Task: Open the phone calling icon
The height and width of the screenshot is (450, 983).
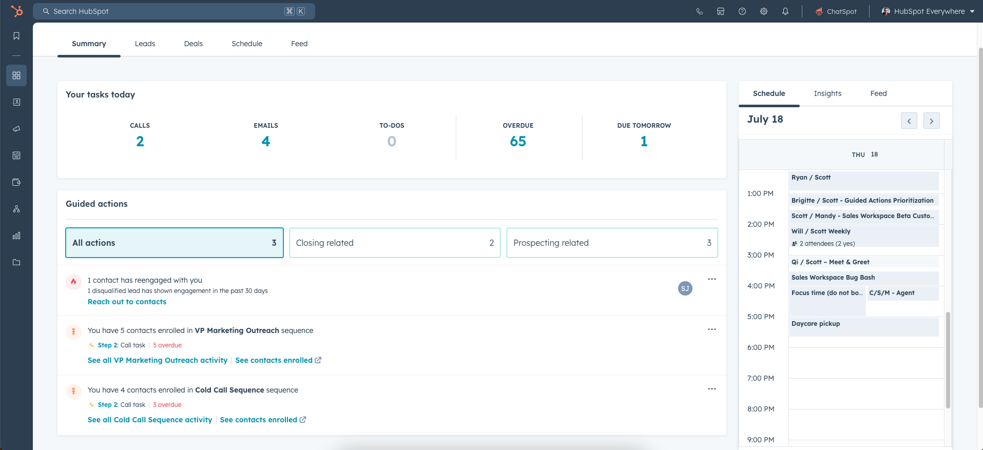Action: 699,11
